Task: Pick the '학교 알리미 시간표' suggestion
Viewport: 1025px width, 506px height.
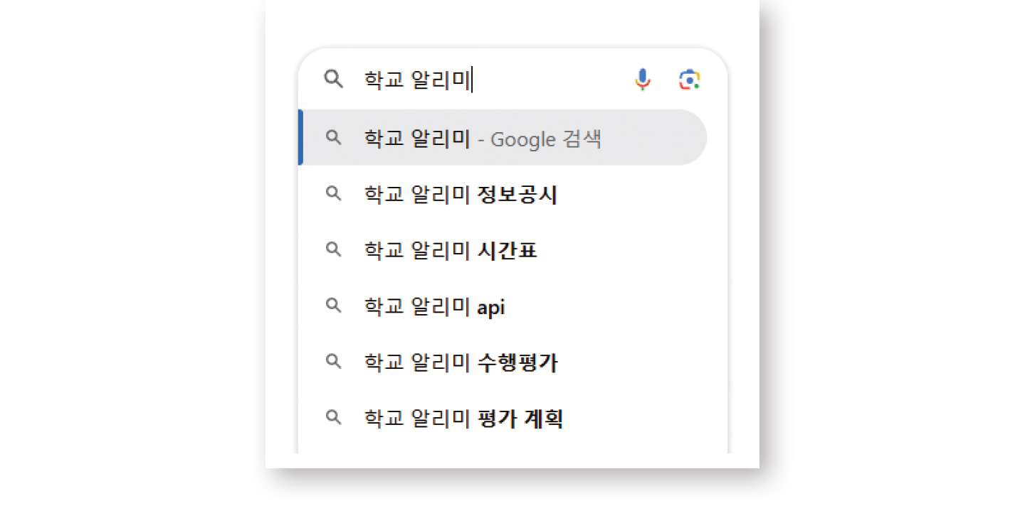Action: 450,250
